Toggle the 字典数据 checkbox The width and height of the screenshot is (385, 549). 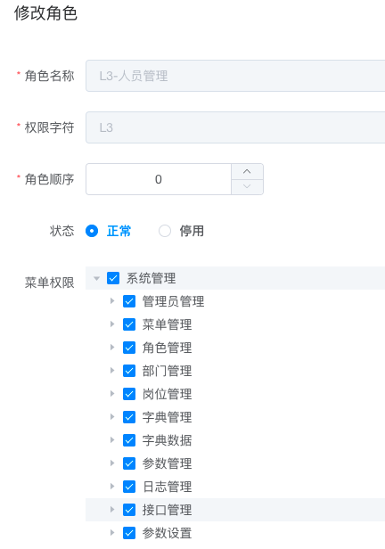point(129,440)
